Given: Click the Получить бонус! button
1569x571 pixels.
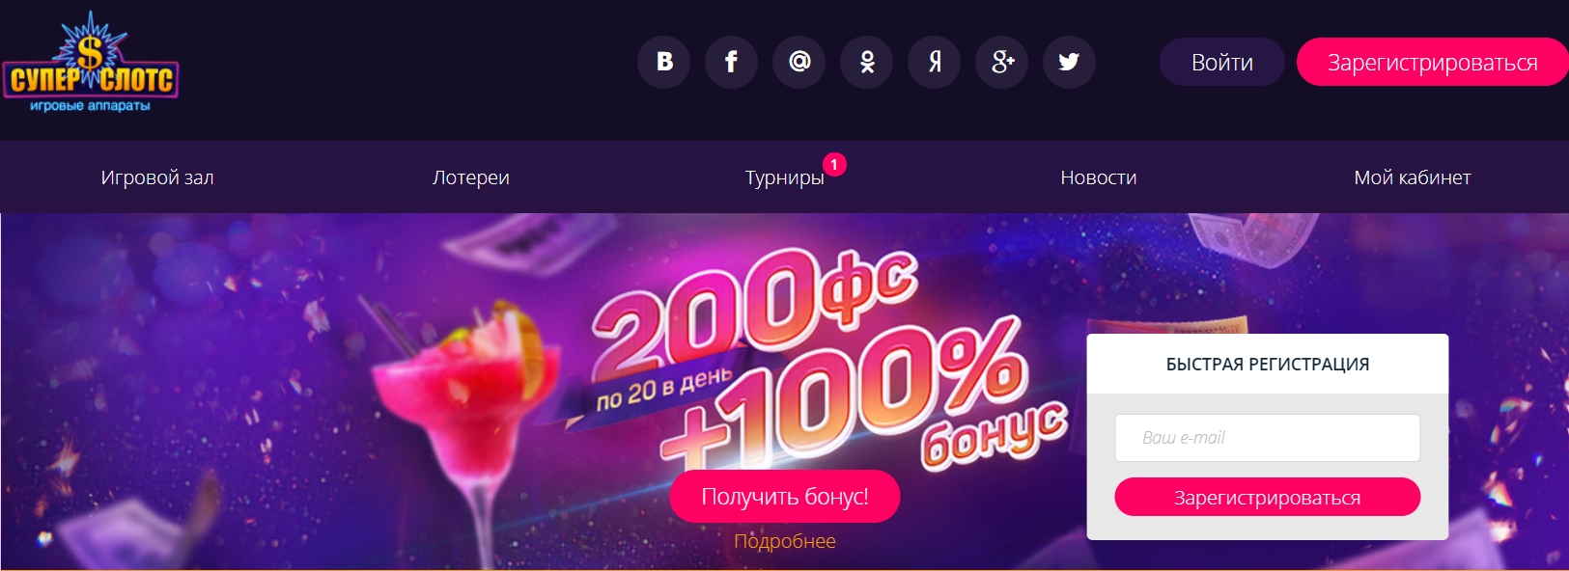Looking at the screenshot, I should coord(785,497).
